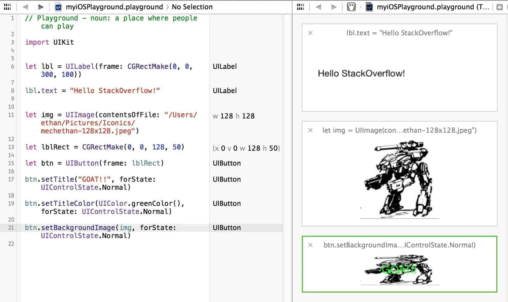The width and height of the screenshot is (508, 302).
Task: Click the UILabel result on line 8
Action: tap(225, 91)
